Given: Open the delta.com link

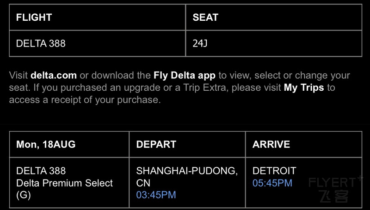Looking at the screenshot, I should pyautogui.click(x=54, y=76).
